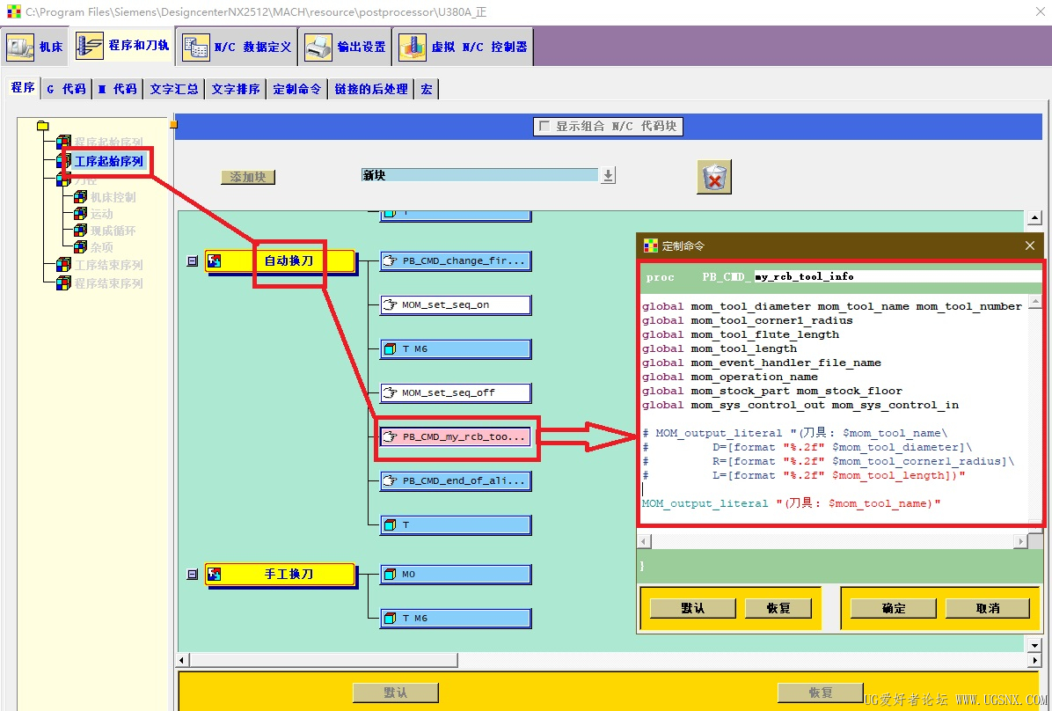Image resolution: width=1052 pixels, height=711 pixels.
Task: Select 机床控制 tree node
Action: 113,197
